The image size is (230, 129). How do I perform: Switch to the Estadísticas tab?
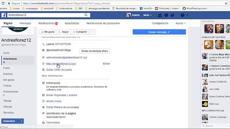[x=72, y=23]
